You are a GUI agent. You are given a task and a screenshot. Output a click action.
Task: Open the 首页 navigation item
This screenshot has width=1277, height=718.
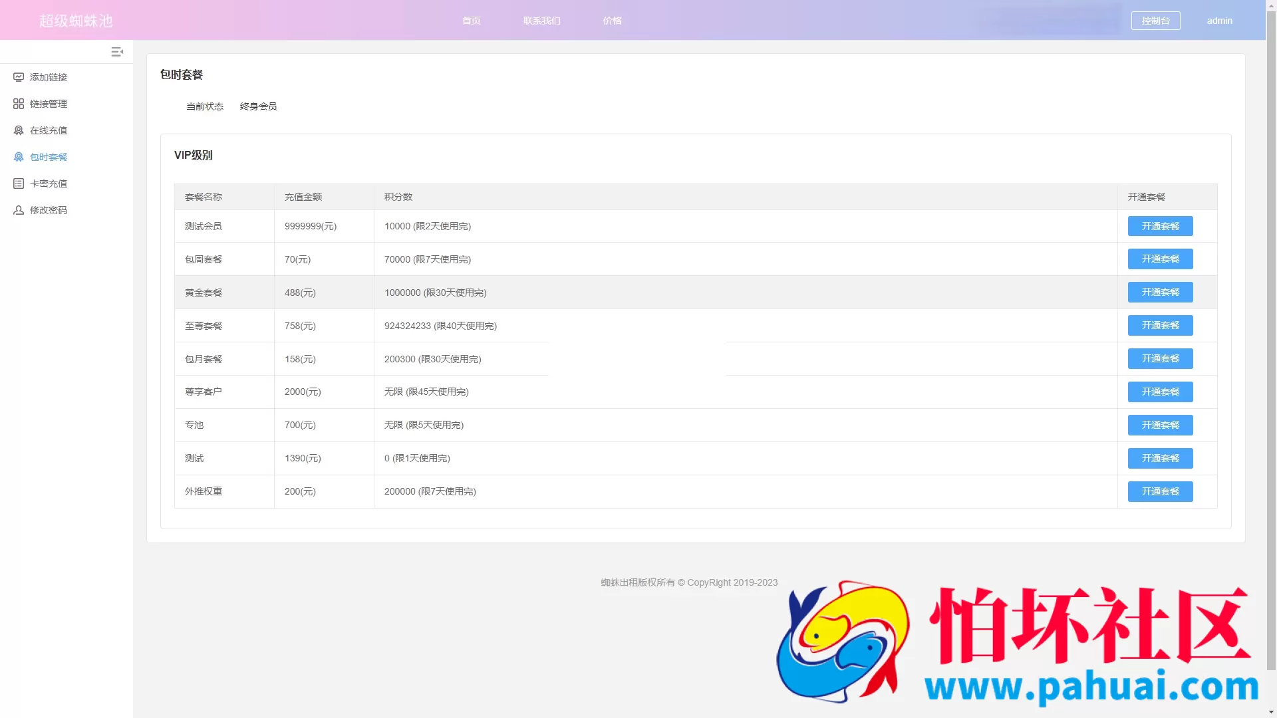[x=472, y=21]
